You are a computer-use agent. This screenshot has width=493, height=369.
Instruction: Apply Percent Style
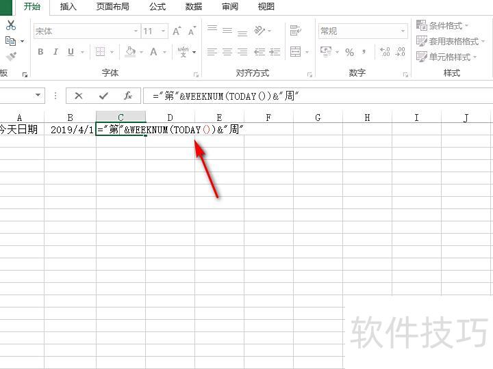tap(349, 52)
